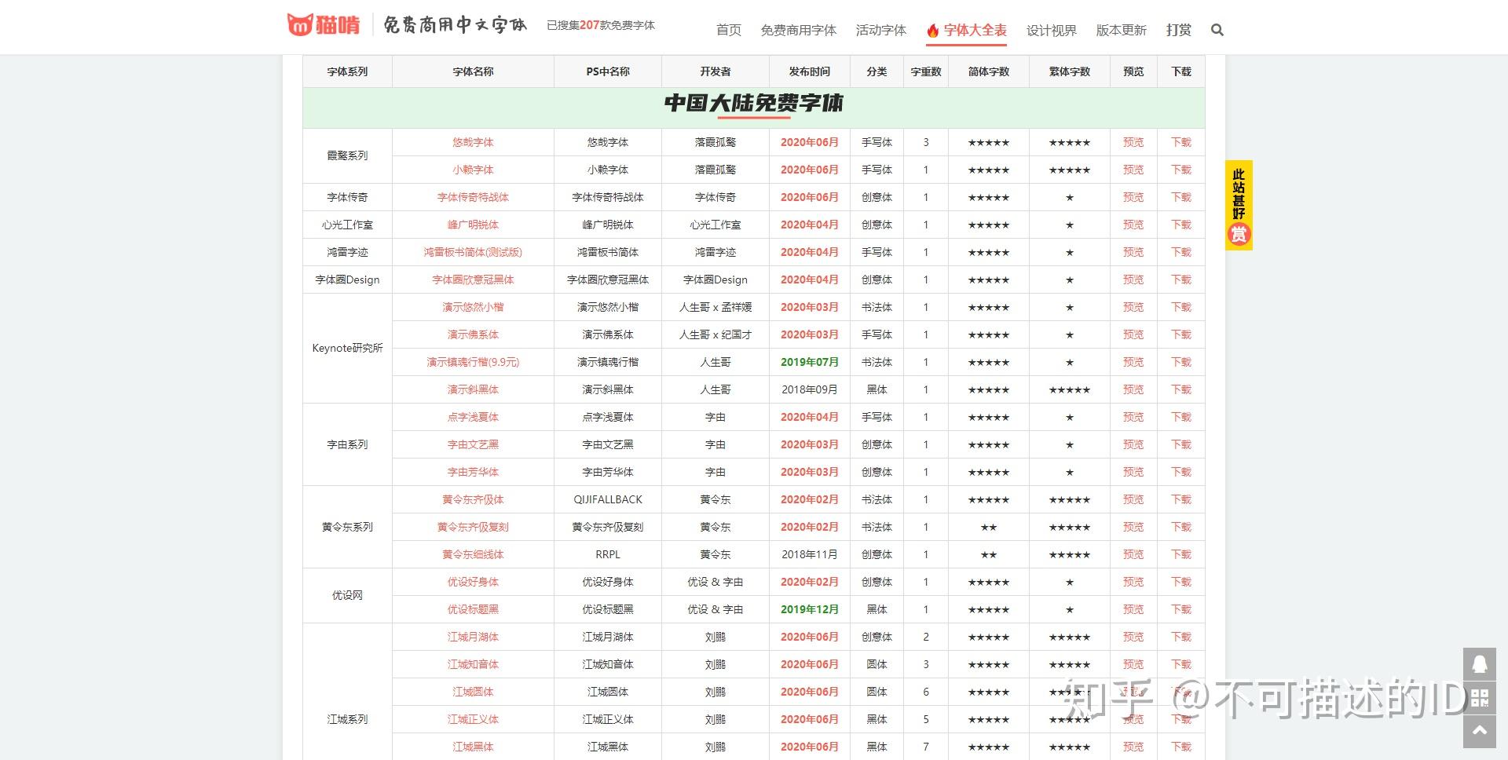Open the 黄令东细线体 font name link

click(473, 554)
